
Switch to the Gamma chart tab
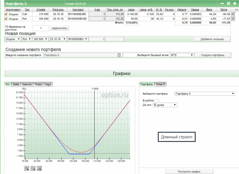27,84
